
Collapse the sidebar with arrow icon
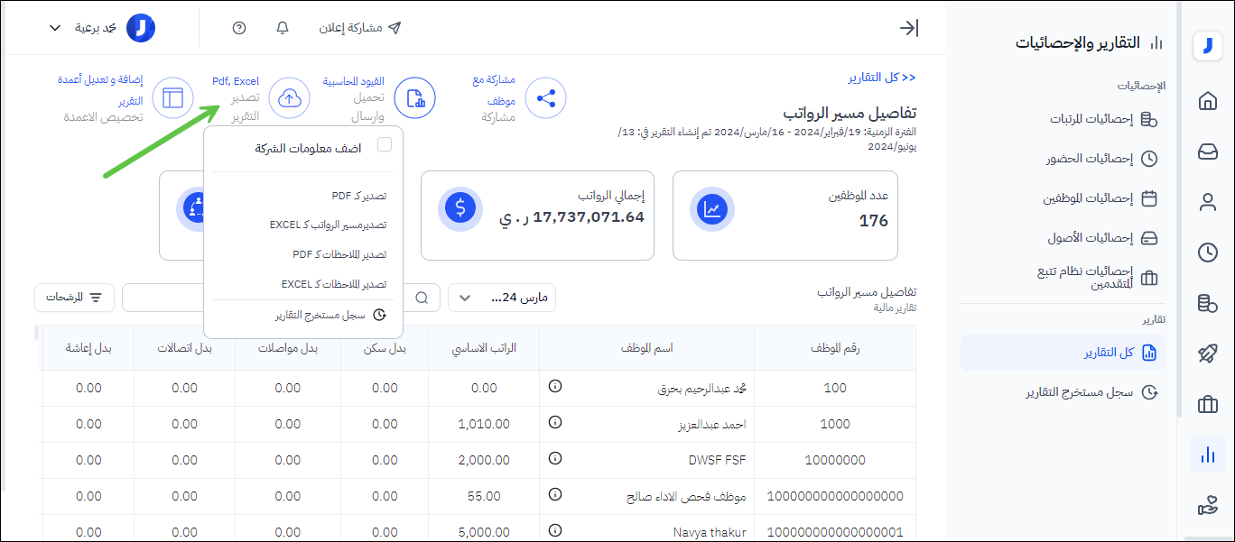click(909, 28)
